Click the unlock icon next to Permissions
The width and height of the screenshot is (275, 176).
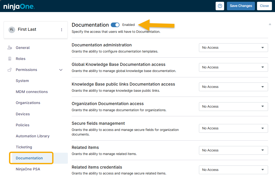(10, 70)
